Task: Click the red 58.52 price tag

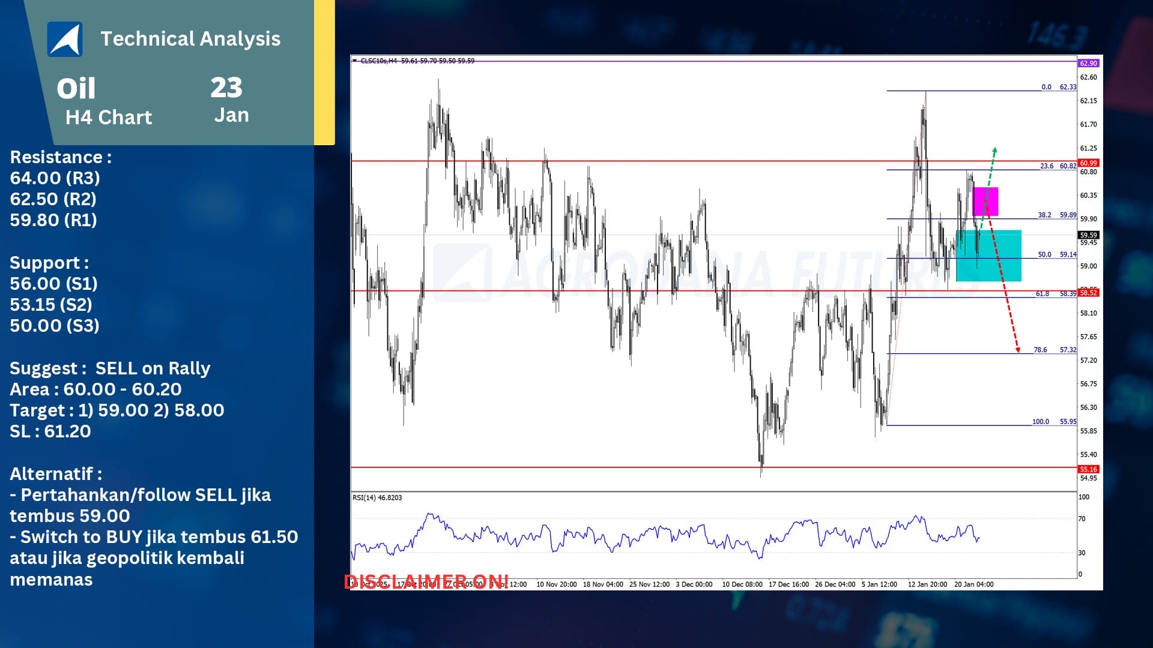Action: click(1088, 293)
